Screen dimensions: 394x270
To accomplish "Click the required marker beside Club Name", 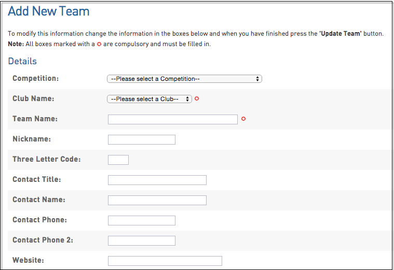I will 197,98.
